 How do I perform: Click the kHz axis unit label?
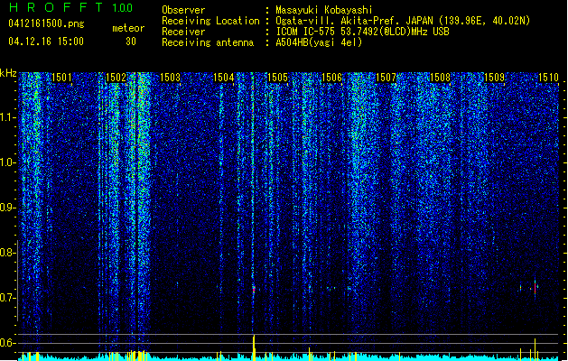point(8,73)
